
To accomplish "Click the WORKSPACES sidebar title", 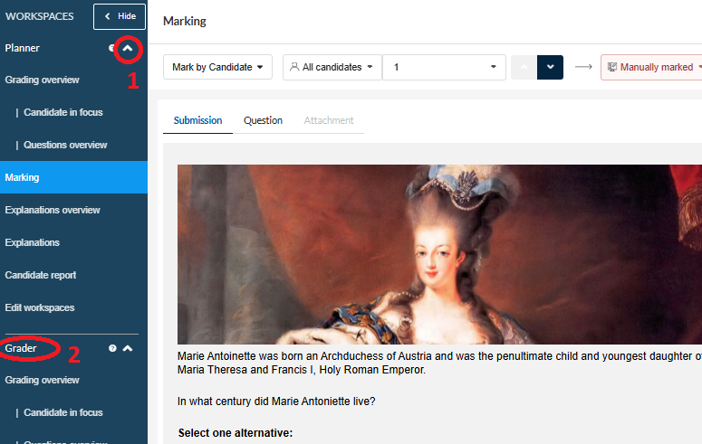I will (39, 16).
